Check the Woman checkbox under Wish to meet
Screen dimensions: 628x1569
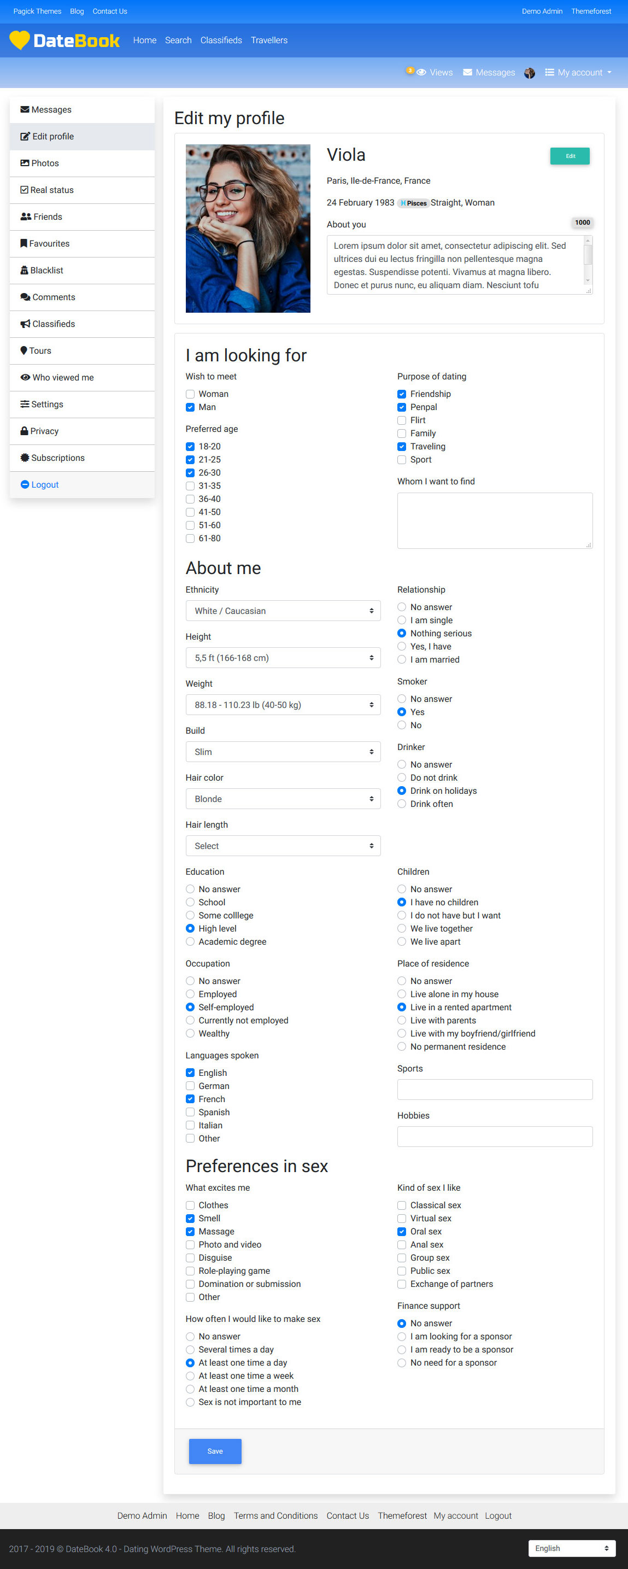pyautogui.click(x=190, y=394)
